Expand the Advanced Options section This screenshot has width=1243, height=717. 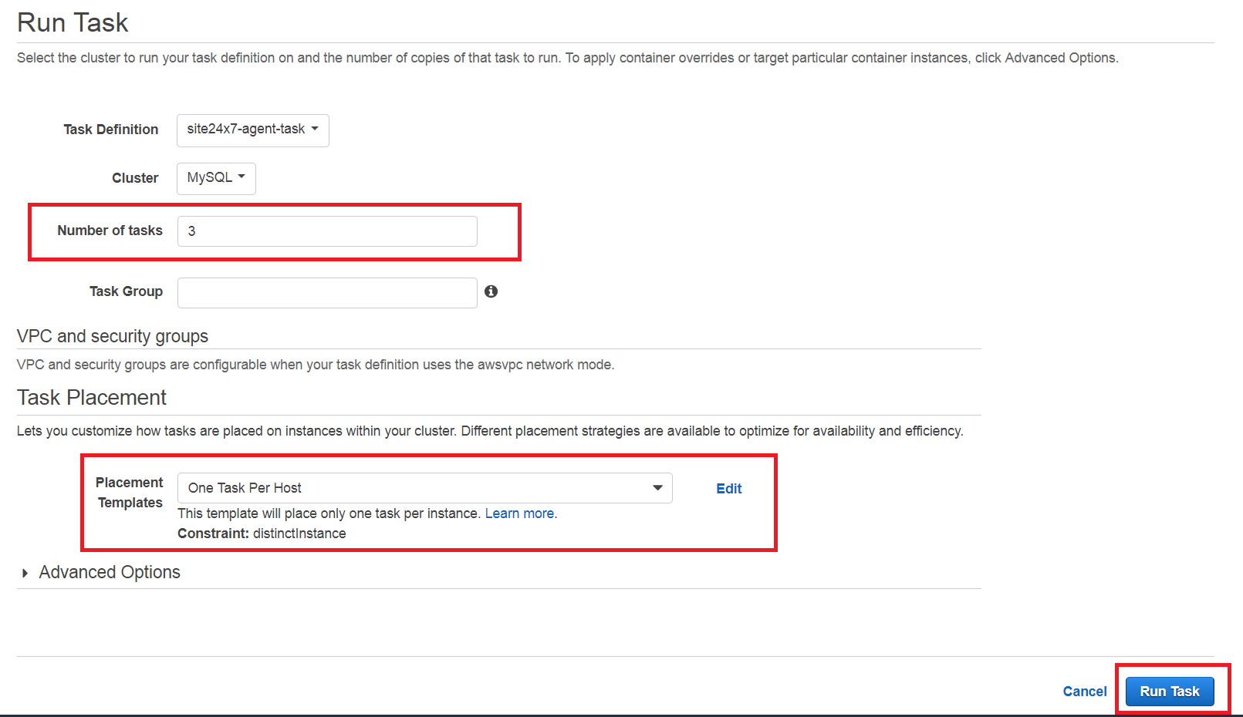point(109,572)
